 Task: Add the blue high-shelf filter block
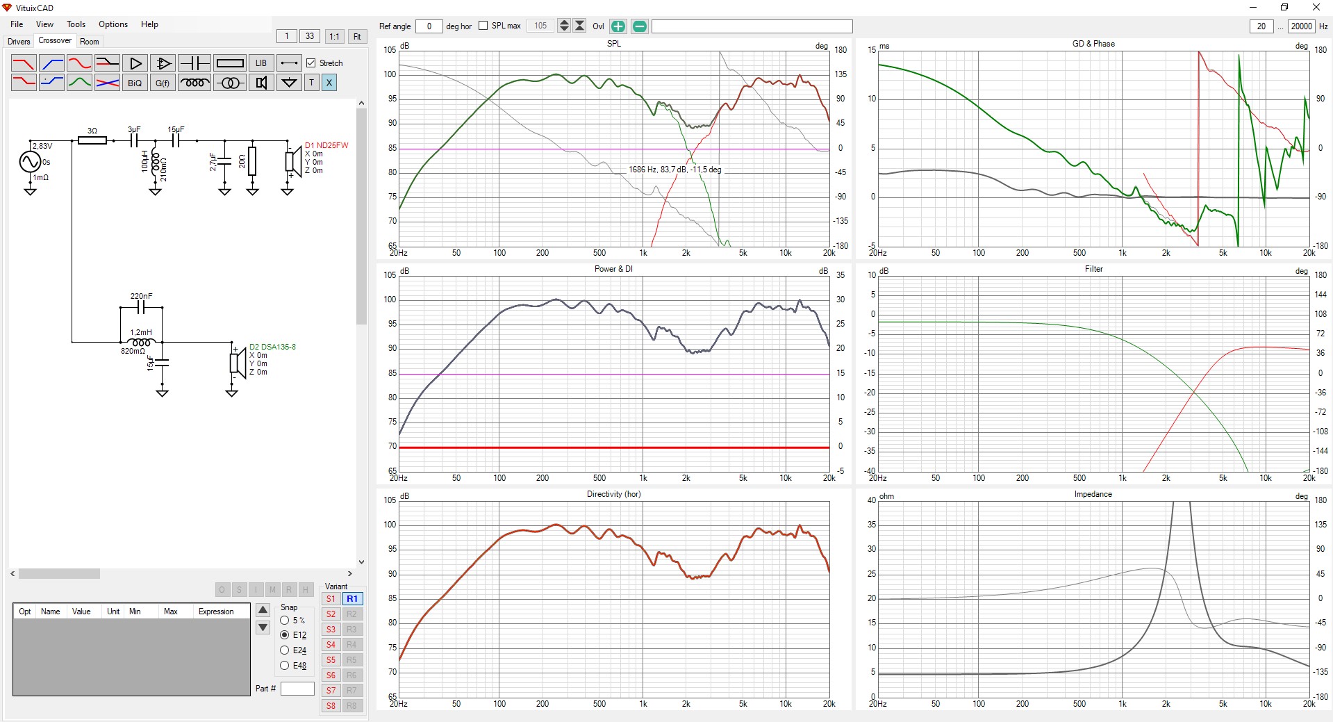51,83
